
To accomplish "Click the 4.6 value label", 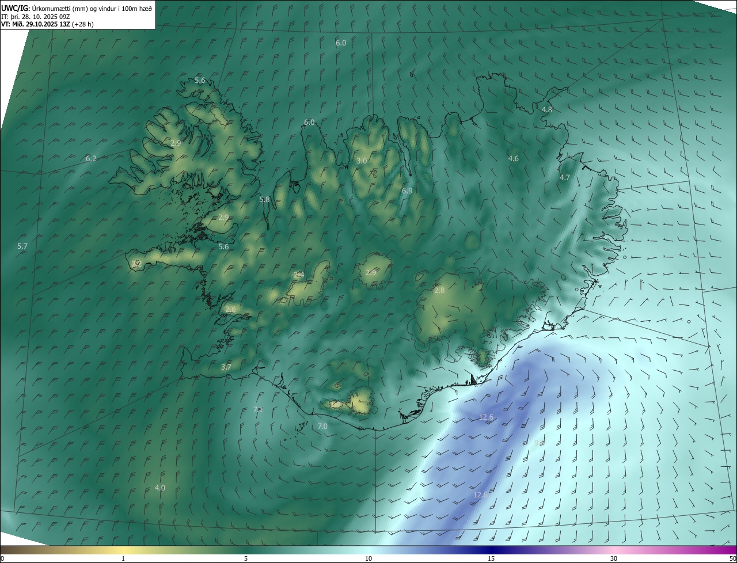I will tap(514, 158).
